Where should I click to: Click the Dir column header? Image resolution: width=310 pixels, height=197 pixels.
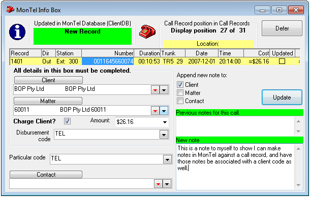pos(48,53)
